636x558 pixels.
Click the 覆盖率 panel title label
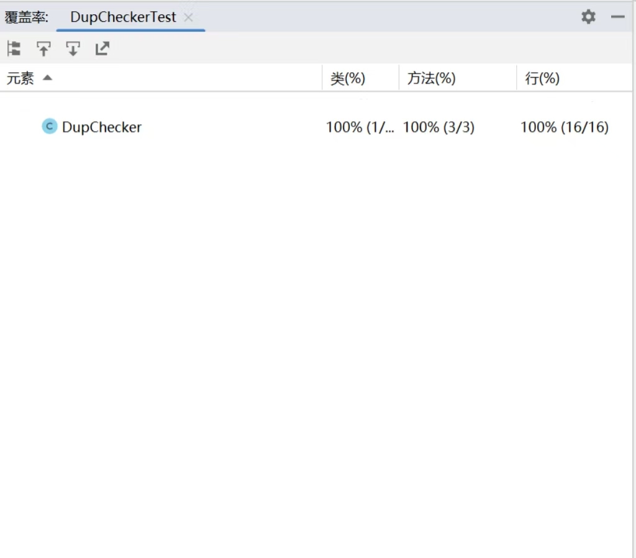coord(27,17)
